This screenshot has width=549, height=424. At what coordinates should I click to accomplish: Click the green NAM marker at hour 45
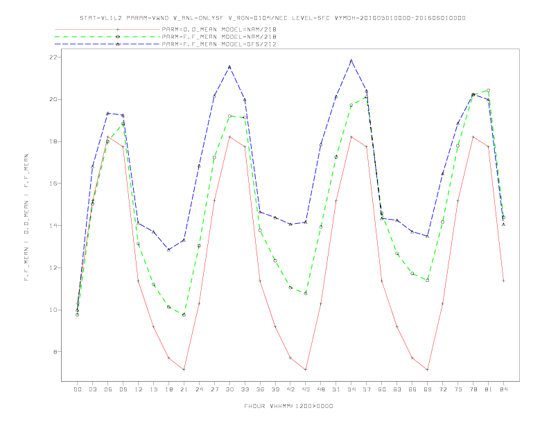pos(306,293)
